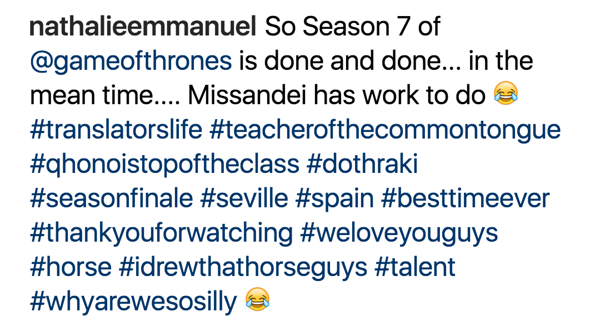Viewport: 590px width, 327px height.
Task: Select the #thankyouforwatching hashtag
Action: click(x=161, y=234)
